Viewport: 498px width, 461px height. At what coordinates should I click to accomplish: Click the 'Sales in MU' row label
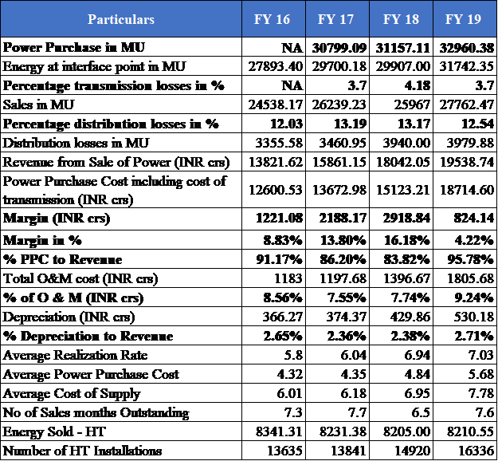point(38,104)
